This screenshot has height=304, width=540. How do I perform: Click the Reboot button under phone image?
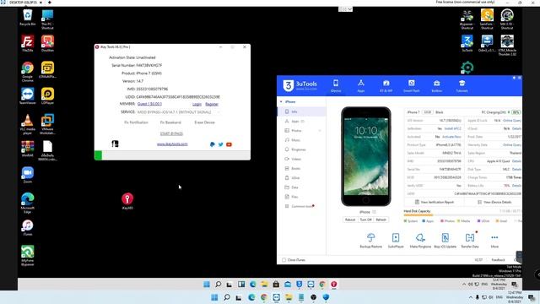click(x=350, y=220)
